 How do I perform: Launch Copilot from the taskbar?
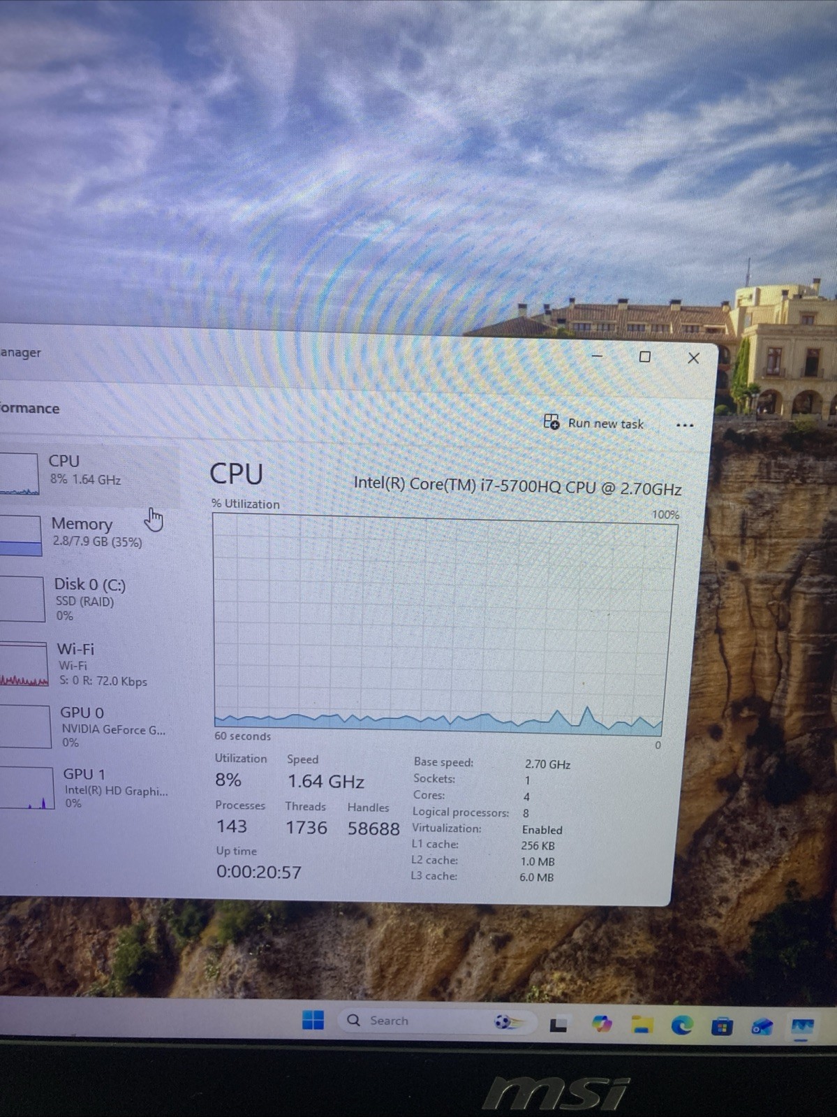[x=601, y=1024]
